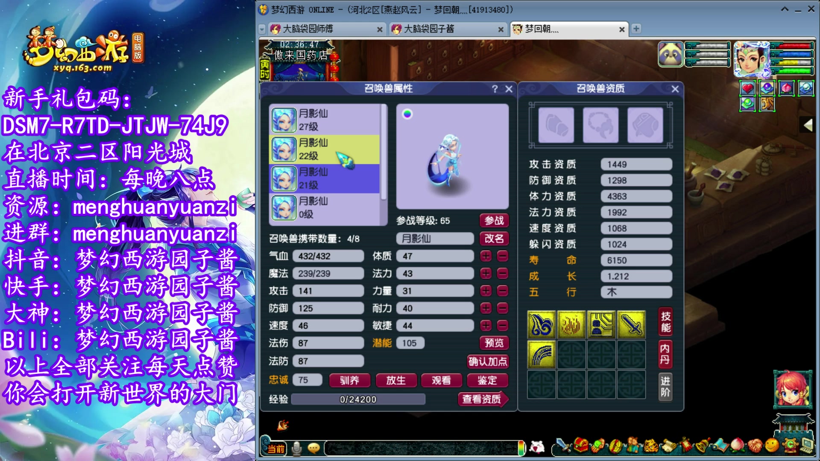The height and width of the screenshot is (461, 820).
Task: Click the summon list scrollbar
Action: click(x=384, y=152)
